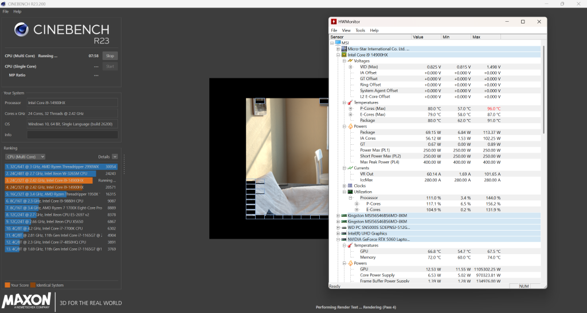Click the NVIDIA GeForce RTX 5060 GPU icon
The width and height of the screenshot is (587, 313).
click(344, 239)
